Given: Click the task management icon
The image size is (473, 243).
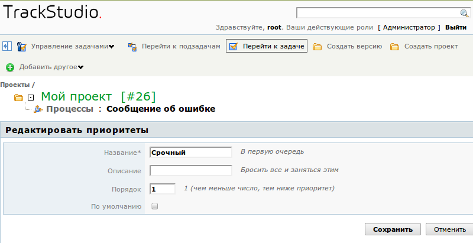Looking at the screenshot, I should click(x=22, y=46).
